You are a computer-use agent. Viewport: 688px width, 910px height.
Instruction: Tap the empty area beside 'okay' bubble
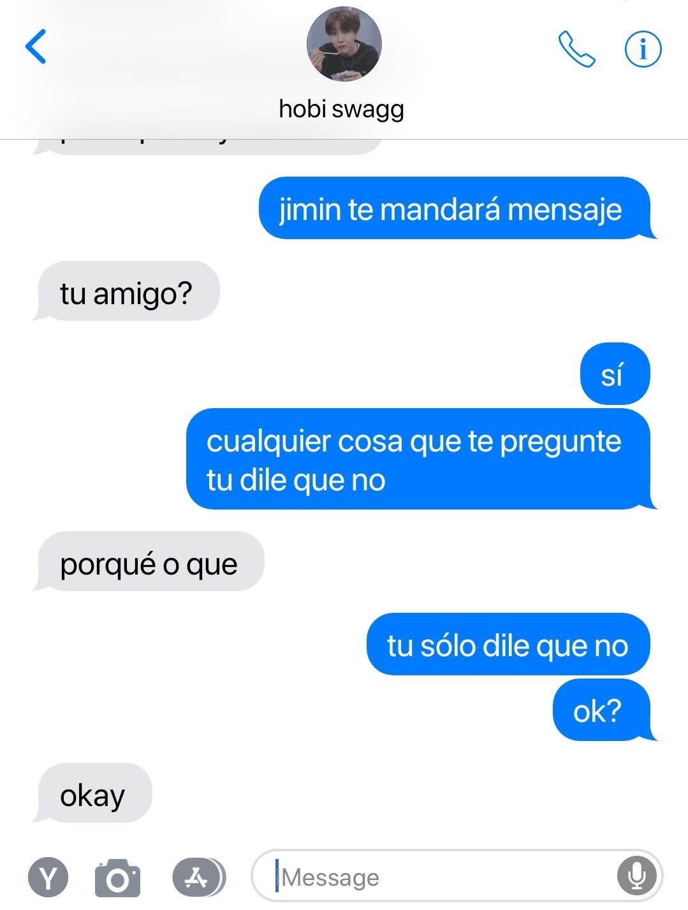(414, 793)
